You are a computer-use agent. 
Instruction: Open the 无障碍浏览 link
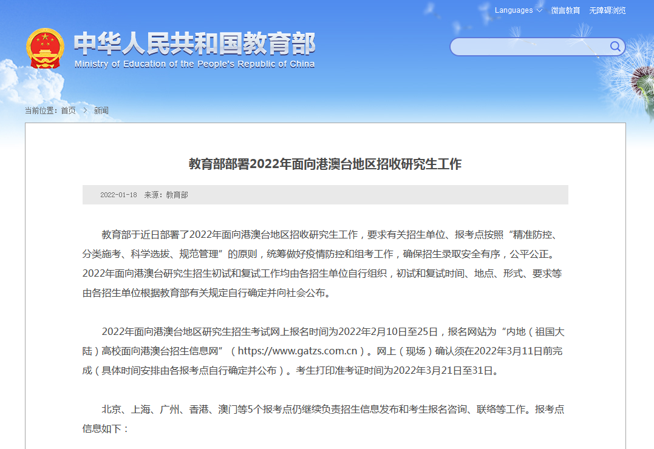(607, 10)
